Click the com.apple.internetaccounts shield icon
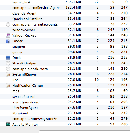 pos(8,24)
